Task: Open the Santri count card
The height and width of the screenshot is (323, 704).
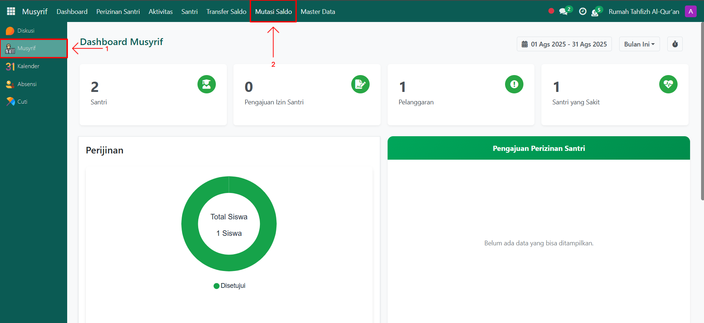Action: 153,95
